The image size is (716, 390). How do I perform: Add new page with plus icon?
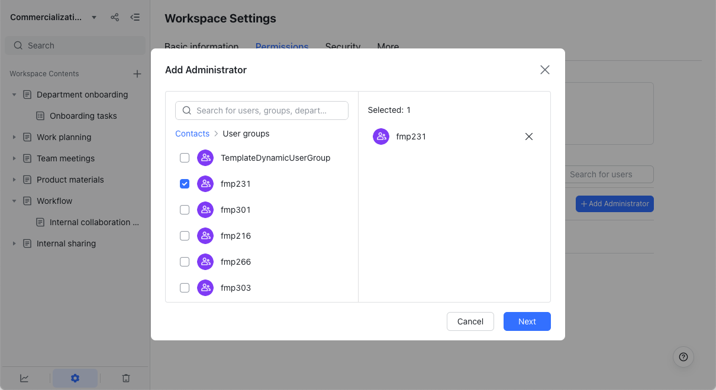(x=137, y=74)
